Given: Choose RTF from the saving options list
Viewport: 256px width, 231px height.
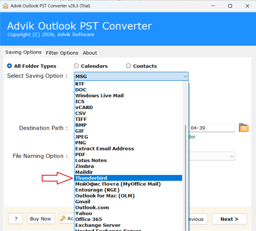Looking at the screenshot, I should tap(128, 84).
